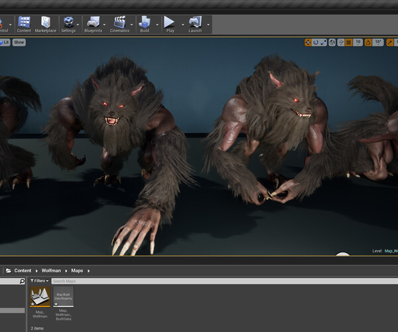Select the Map_Wolfman_BuiltData asset thumbnail
This screenshot has height=332, width=398.
[x=64, y=296]
